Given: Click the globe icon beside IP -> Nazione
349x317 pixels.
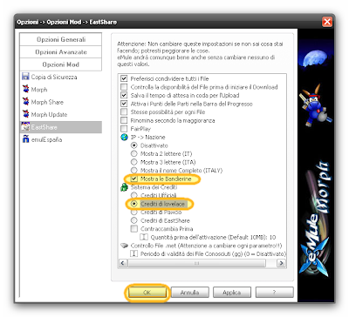Looking at the screenshot, I should tap(124, 137).
